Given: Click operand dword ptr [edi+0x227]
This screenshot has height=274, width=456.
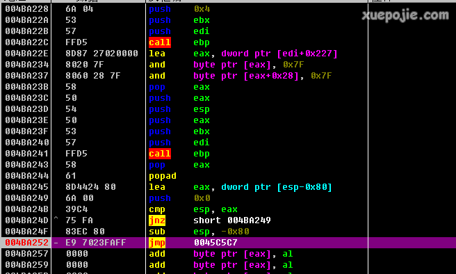Looking at the screenshot, I should (x=279, y=54).
